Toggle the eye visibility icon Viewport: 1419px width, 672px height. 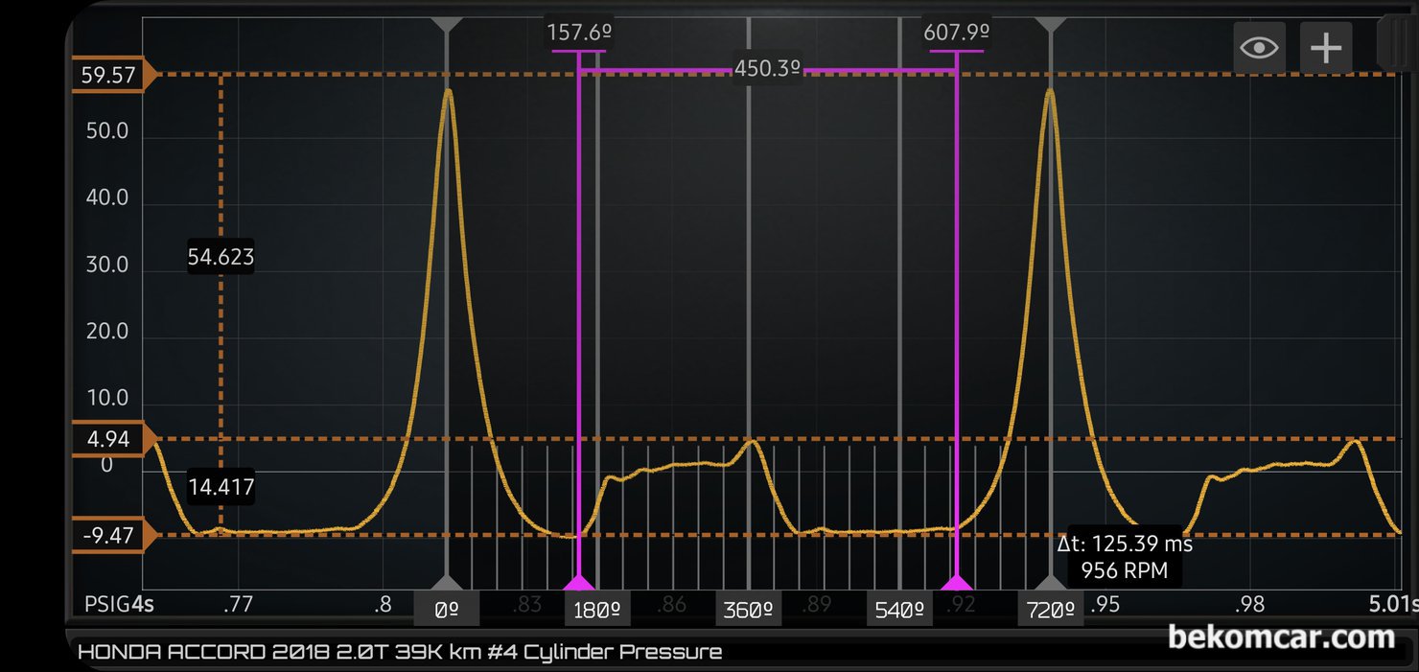1258,47
